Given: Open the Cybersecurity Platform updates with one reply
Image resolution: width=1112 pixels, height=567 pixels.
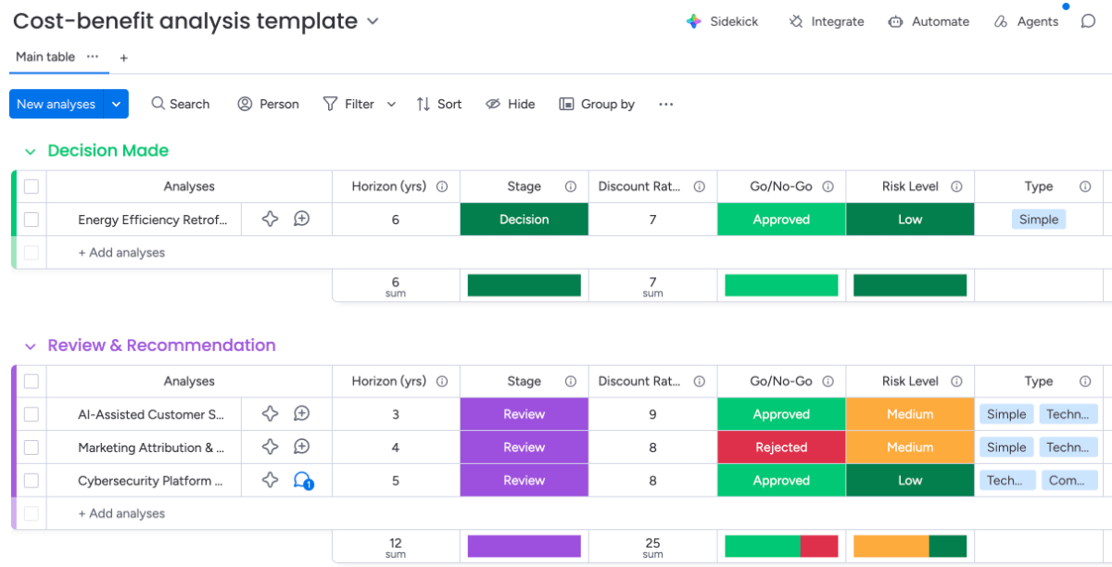Looking at the screenshot, I should pos(303,481).
